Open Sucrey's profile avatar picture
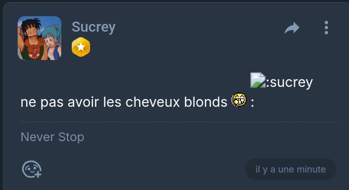This screenshot has height=190, width=349. point(40,38)
